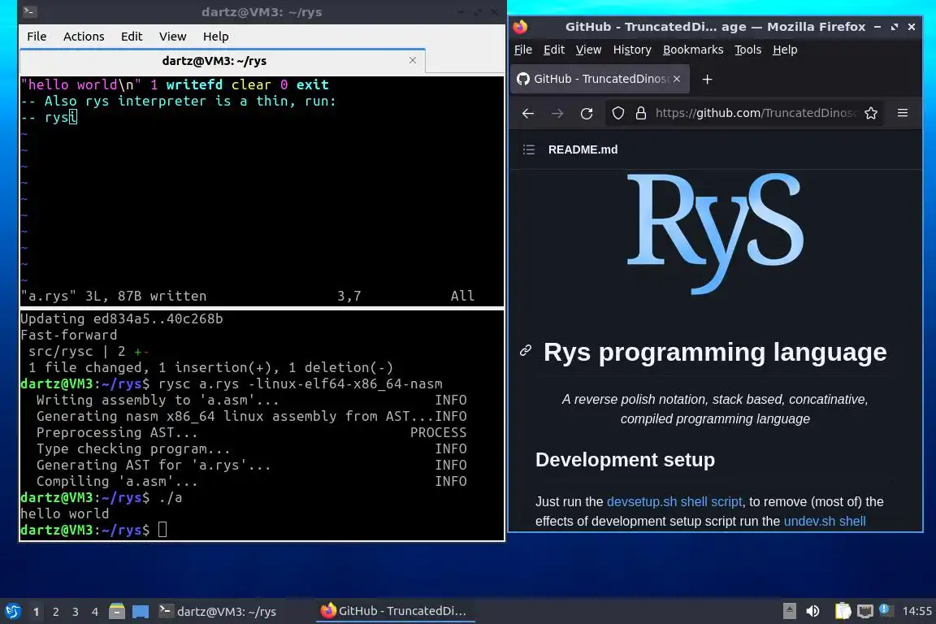The height and width of the screenshot is (624, 936).
Task: Launch the file manager from panel
Action: [x=117, y=612]
